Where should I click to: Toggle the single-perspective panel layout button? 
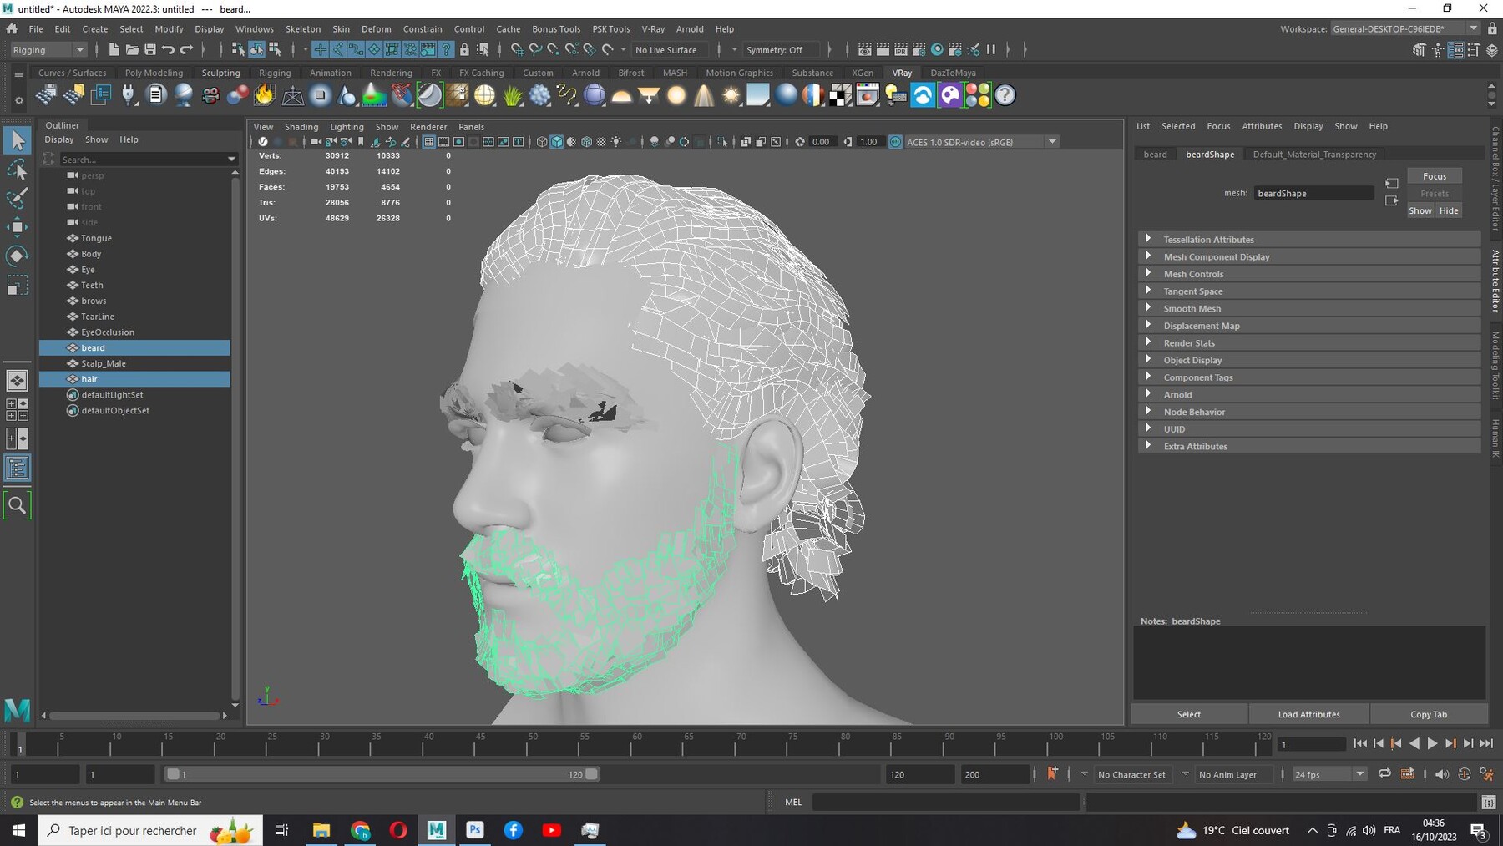click(17, 381)
